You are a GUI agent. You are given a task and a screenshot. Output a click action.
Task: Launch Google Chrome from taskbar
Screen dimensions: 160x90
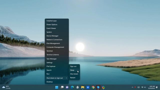(93, 87)
